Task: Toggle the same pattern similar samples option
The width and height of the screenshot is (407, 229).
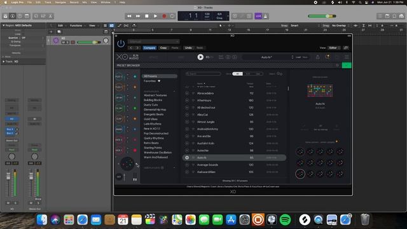Action: coord(336,141)
